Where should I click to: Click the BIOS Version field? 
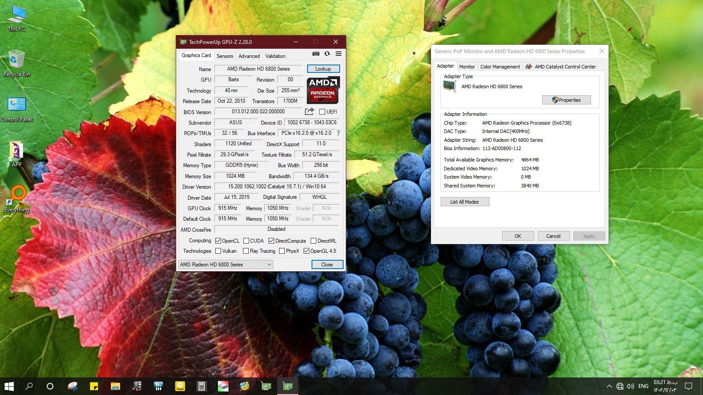coord(258,112)
